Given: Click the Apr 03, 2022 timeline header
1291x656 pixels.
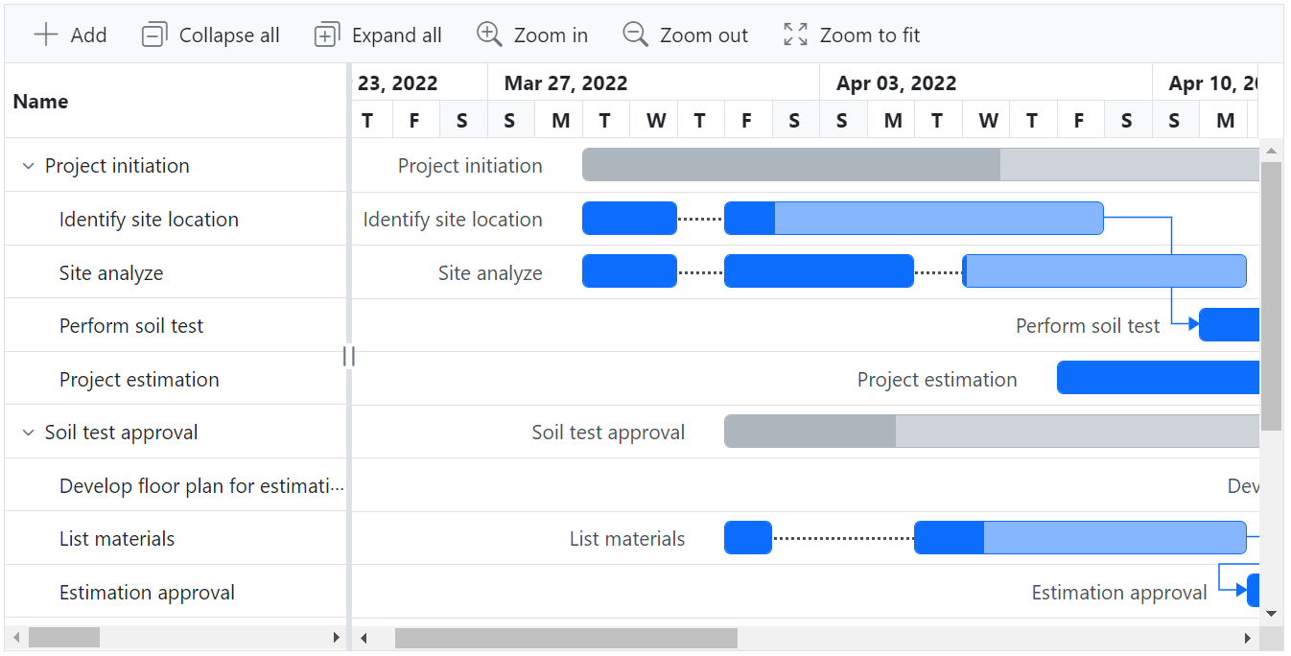Looking at the screenshot, I should pyautogui.click(x=896, y=82).
